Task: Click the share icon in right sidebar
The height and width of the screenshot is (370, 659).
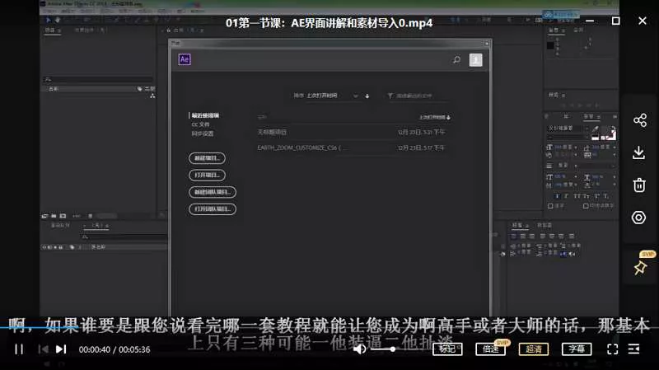Action: coord(639,121)
